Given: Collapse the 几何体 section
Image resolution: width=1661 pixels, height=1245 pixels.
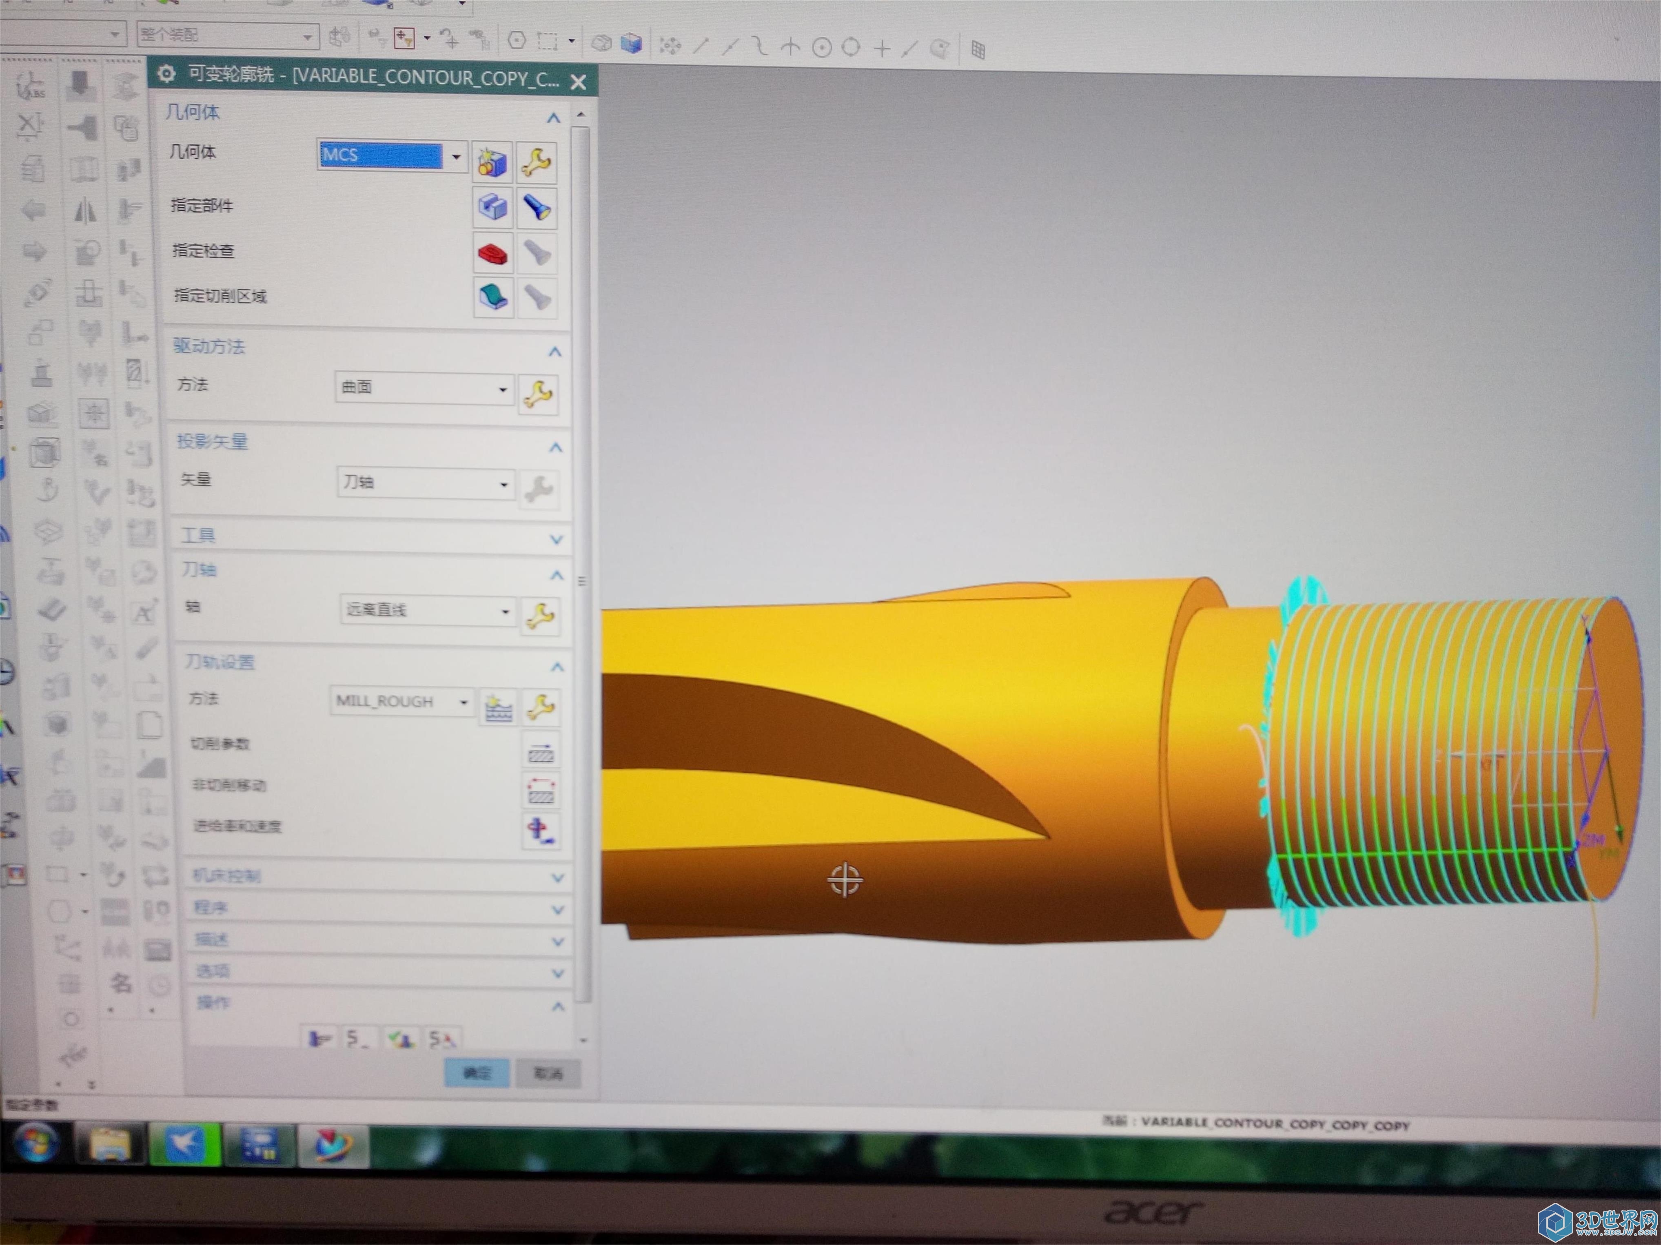Looking at the screenshot, I should click(x=553, y=118).
